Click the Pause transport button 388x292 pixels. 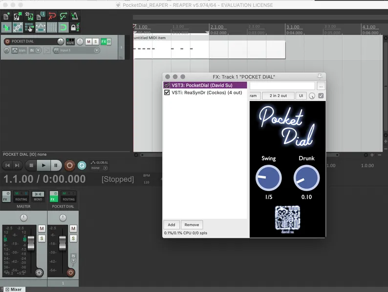coord(56,166)
